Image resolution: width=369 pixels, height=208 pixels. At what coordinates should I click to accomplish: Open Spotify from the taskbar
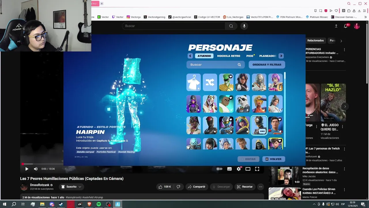pos(99,204)
